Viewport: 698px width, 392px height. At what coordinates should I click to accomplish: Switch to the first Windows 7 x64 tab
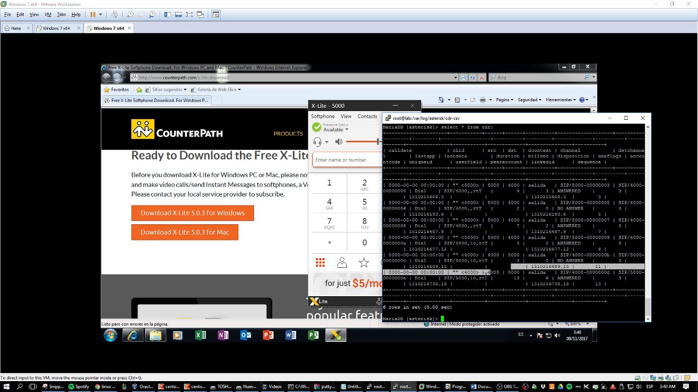click(x=56, y=28)
